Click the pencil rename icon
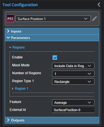The width and height of the screenshot is (104, 127). pyautogui.click(x=94, y=19)
